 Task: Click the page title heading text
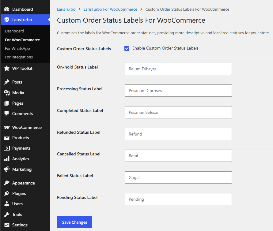131,20
